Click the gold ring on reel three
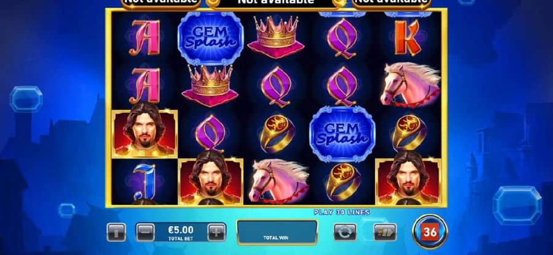The image size is (553, 255). pos(277,133)
